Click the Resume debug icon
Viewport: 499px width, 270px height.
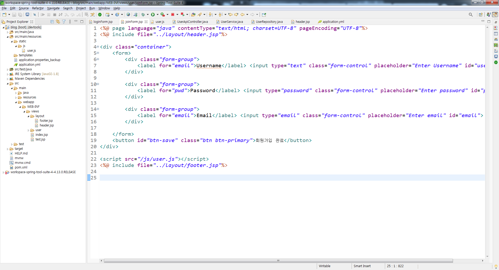tap(43, 15)
